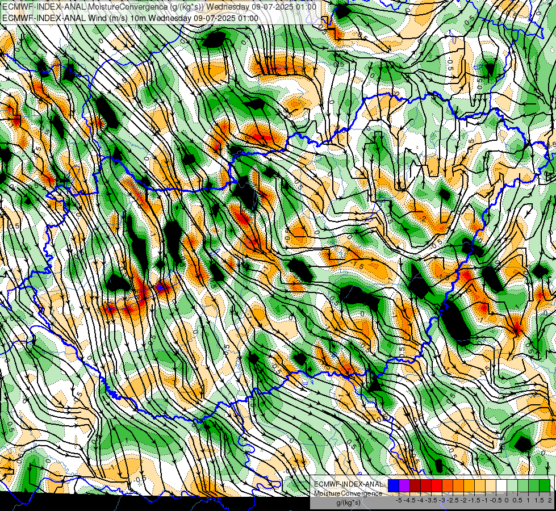Click the light green swatch between 0.5 and 1

click(523, 486)
